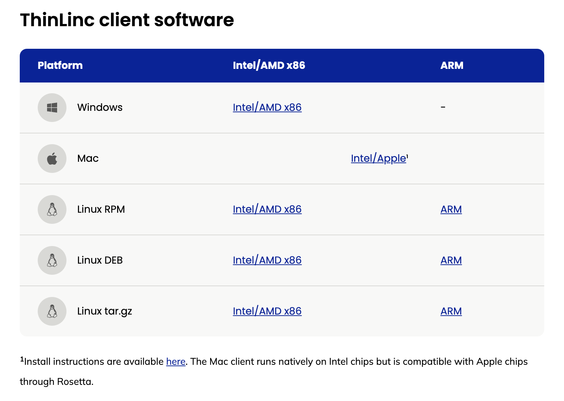
Task: Click the 'ARM' column header
Action: pos(452,65)
